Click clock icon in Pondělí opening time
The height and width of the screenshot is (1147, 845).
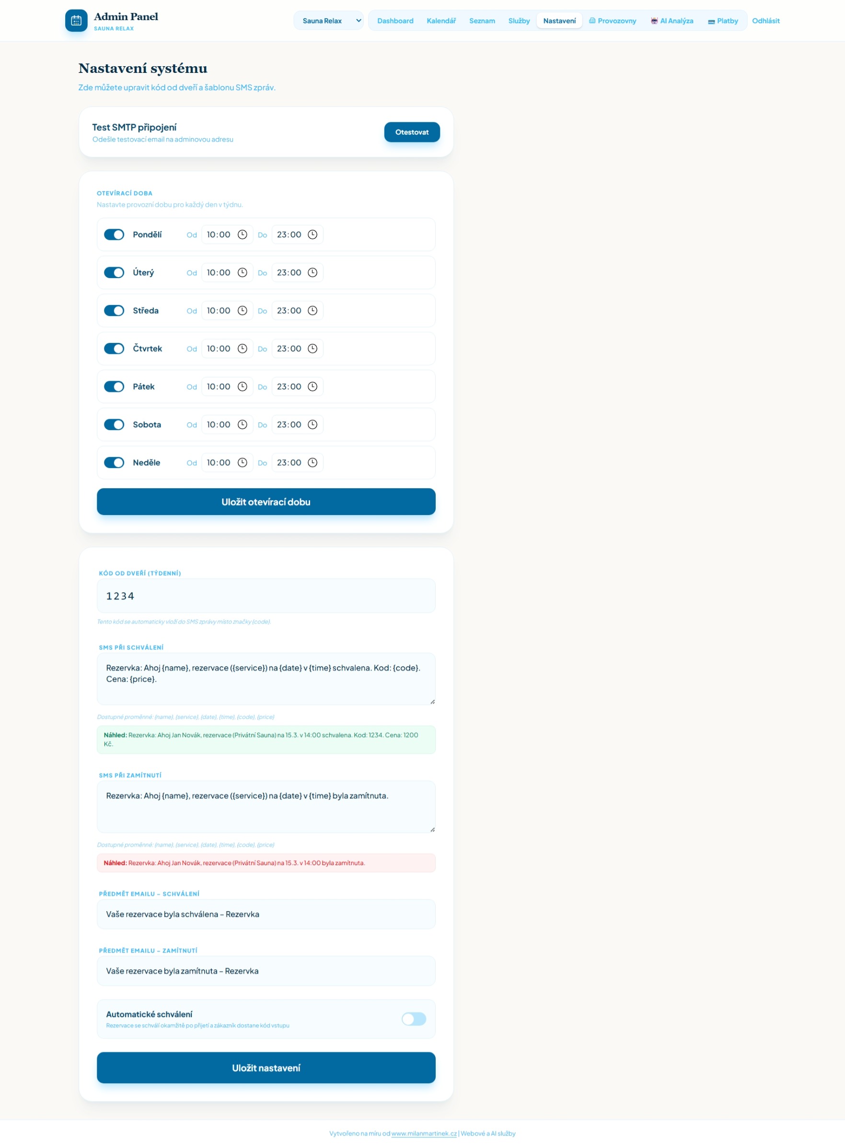[243, 234]
